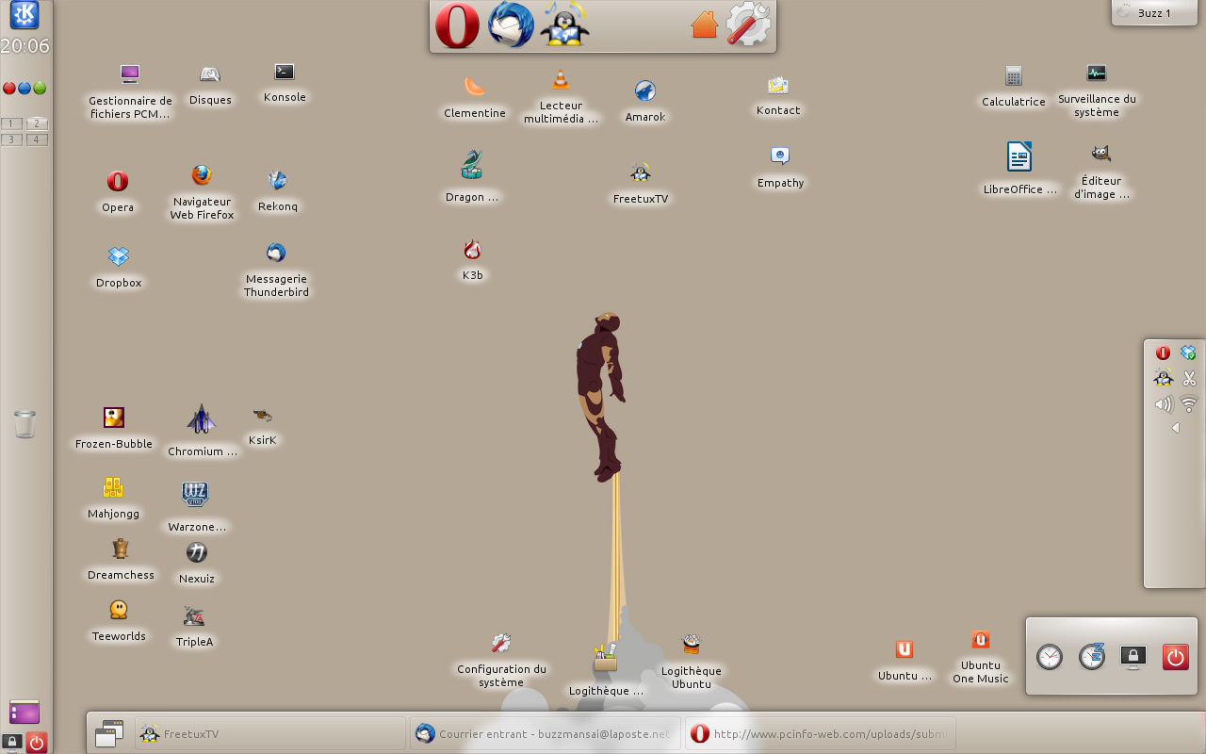Open the volume speaker tray icon

pyautogui.click(x=1164, y=405)
